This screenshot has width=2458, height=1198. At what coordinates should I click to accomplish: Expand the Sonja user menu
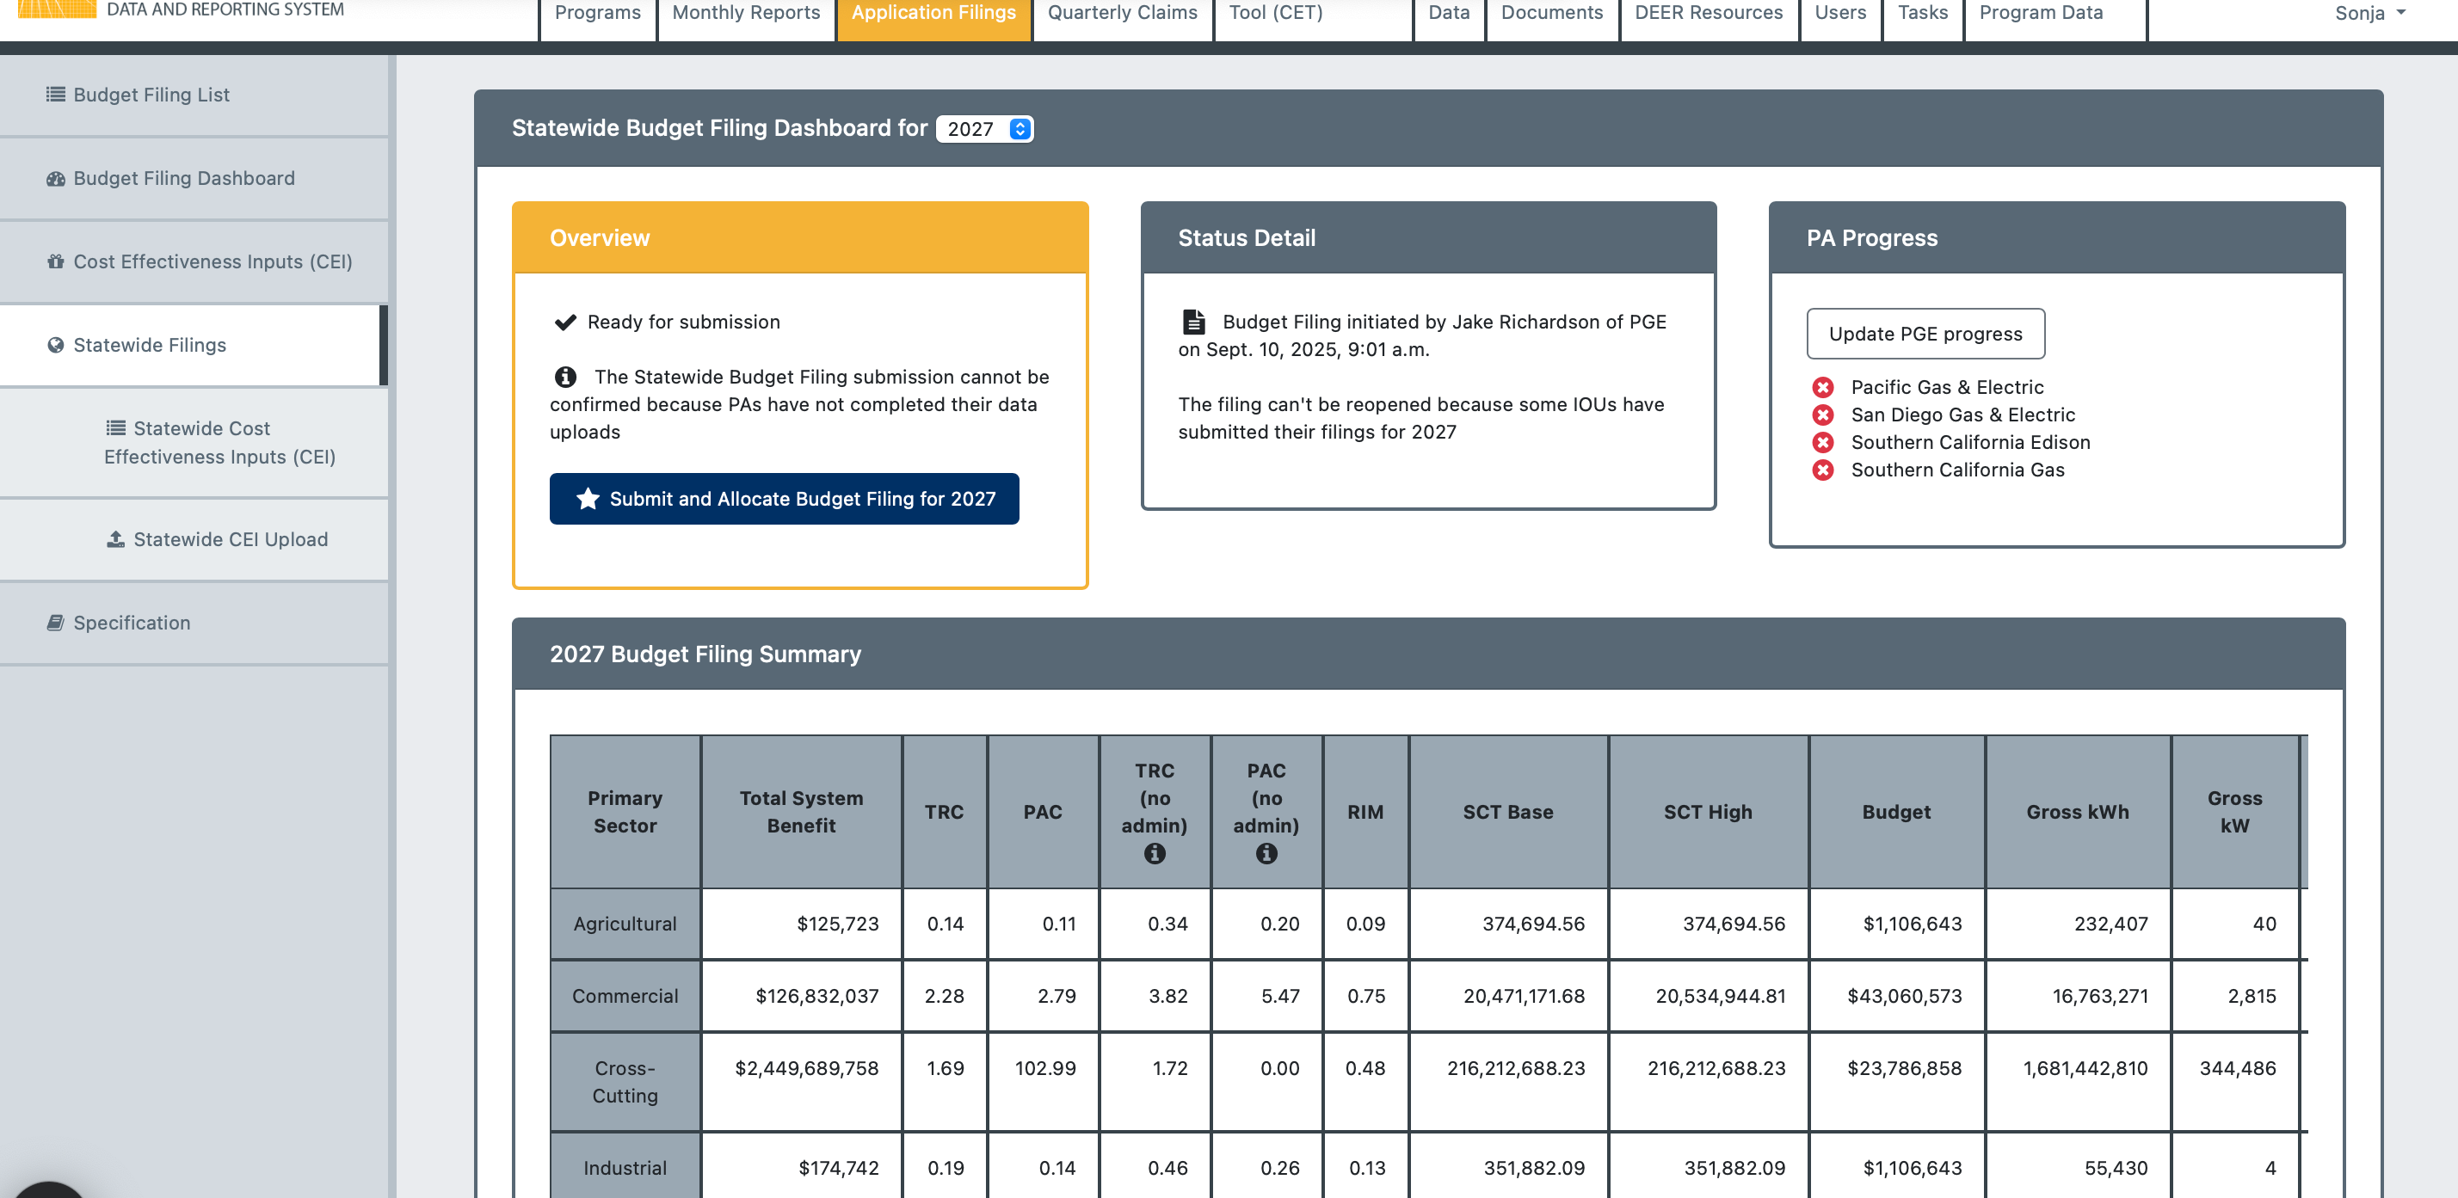2370,14
